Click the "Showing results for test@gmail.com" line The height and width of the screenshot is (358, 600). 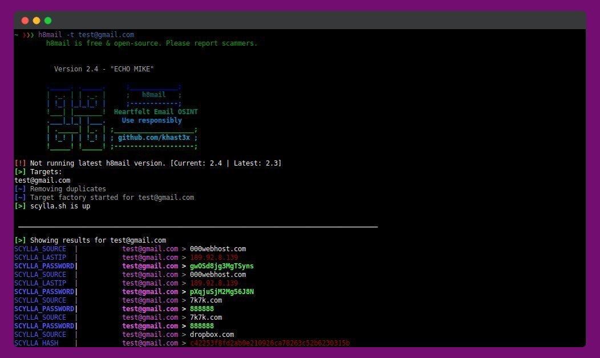tap(90, 240)
